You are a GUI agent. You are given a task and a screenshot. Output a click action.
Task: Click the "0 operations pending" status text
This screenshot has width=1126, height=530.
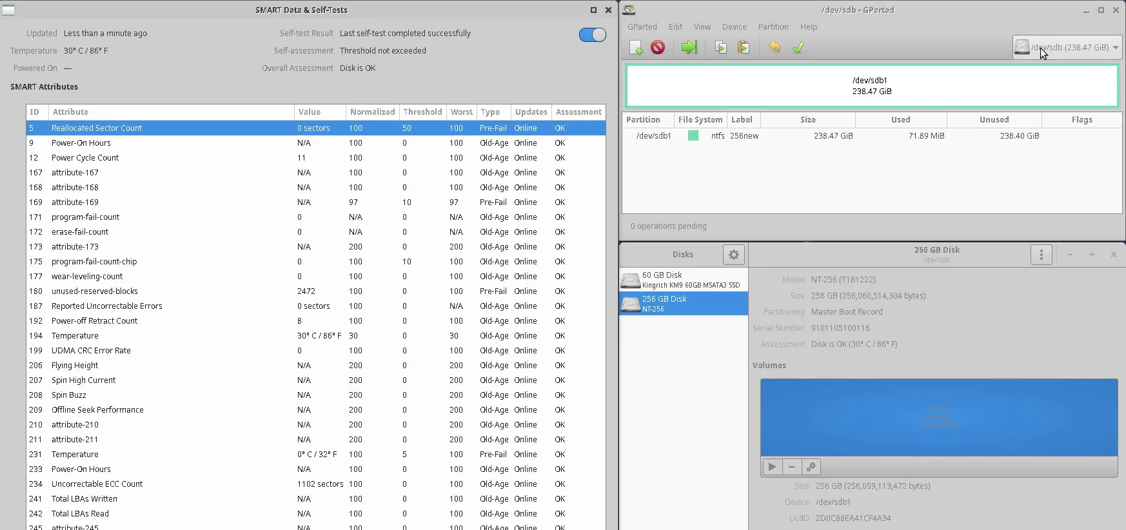[669, 226]
